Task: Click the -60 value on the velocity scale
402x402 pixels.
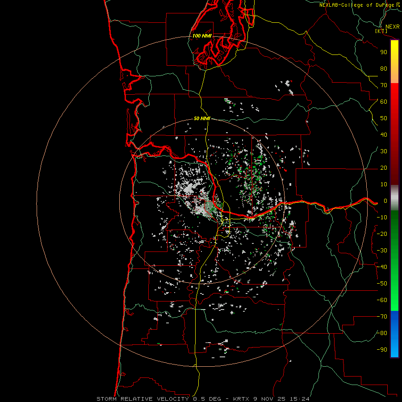Action: click(x=382, y=300)
